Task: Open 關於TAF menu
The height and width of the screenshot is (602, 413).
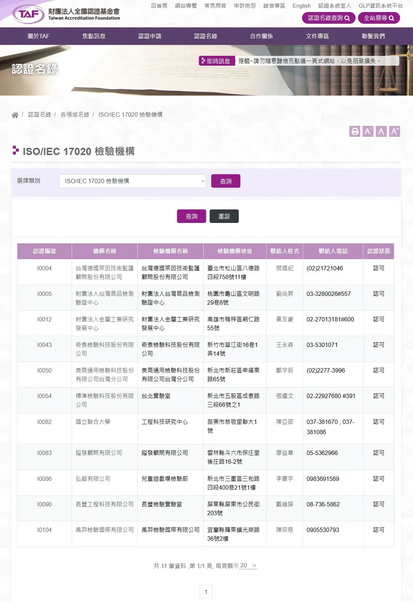Action: pyautogui.click(x=38, y=36)
